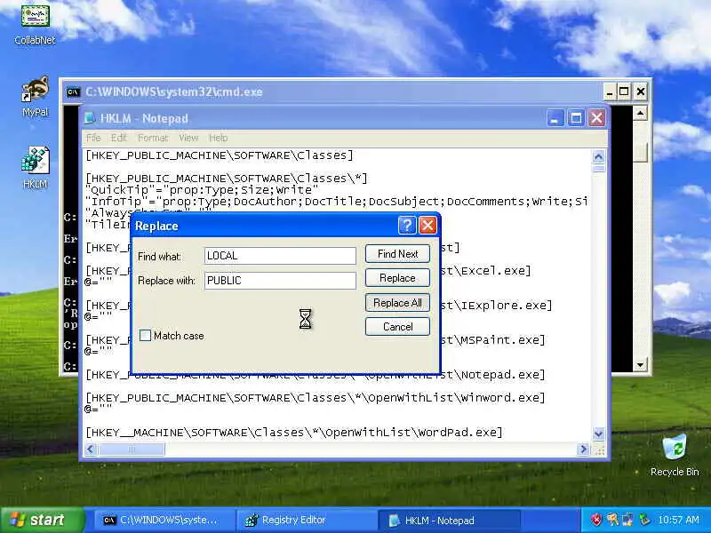
Task: Click the cmd.exe title bar icon
Action: click(x=73, y=92)
